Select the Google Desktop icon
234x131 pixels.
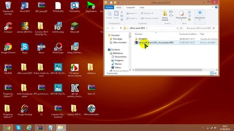(25, 110)
